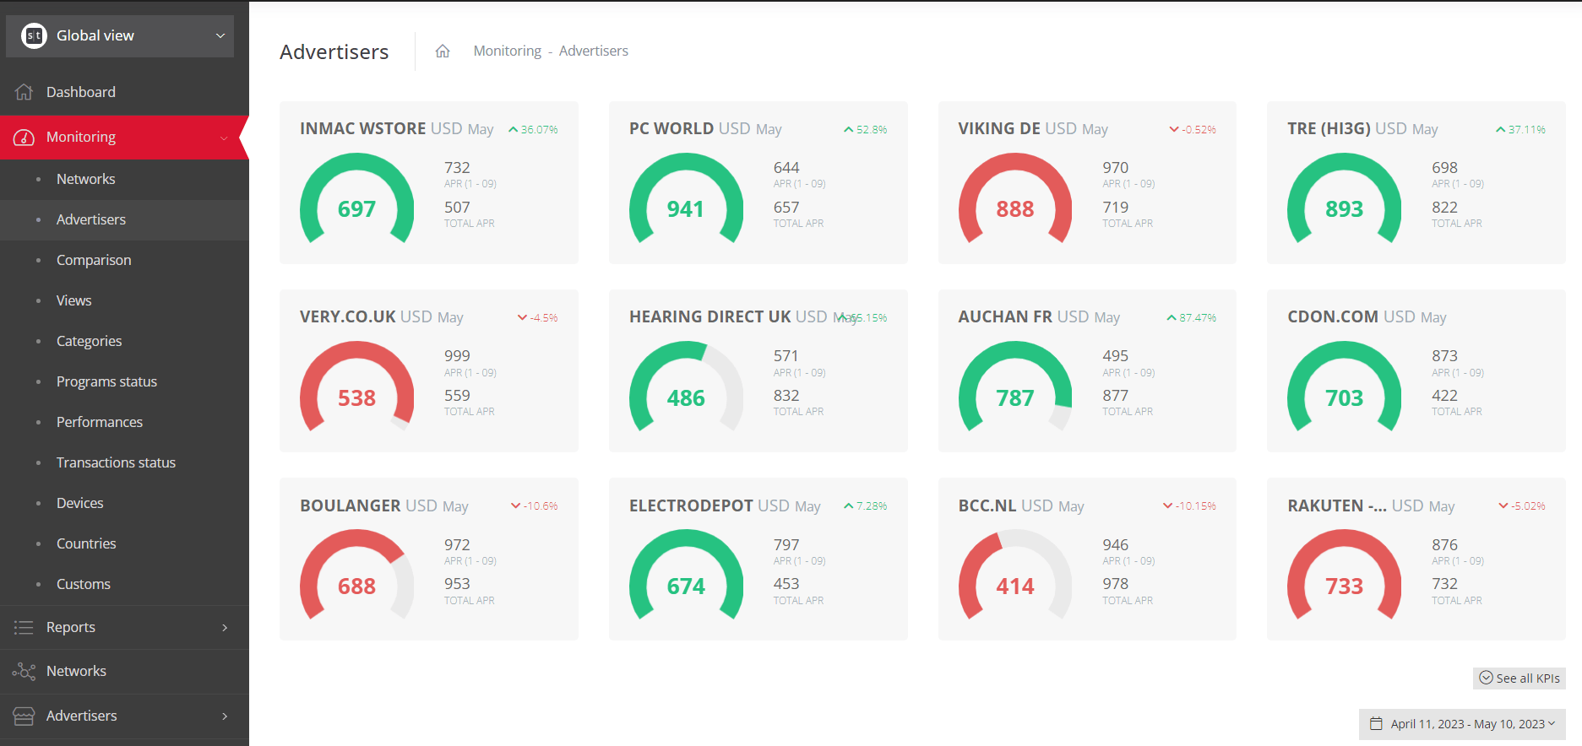Click the check circle icon in See all KPIs
The image size is (1582, 746).
[1486, 678]
